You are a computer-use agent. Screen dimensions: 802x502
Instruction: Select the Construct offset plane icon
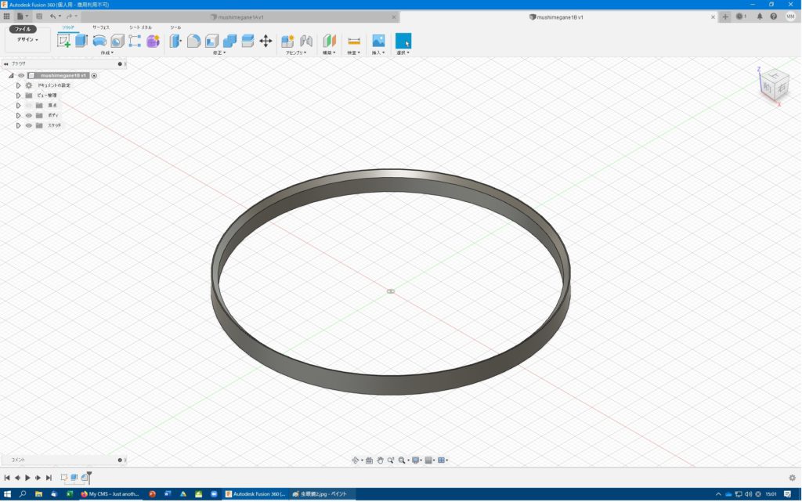[329, 41]
